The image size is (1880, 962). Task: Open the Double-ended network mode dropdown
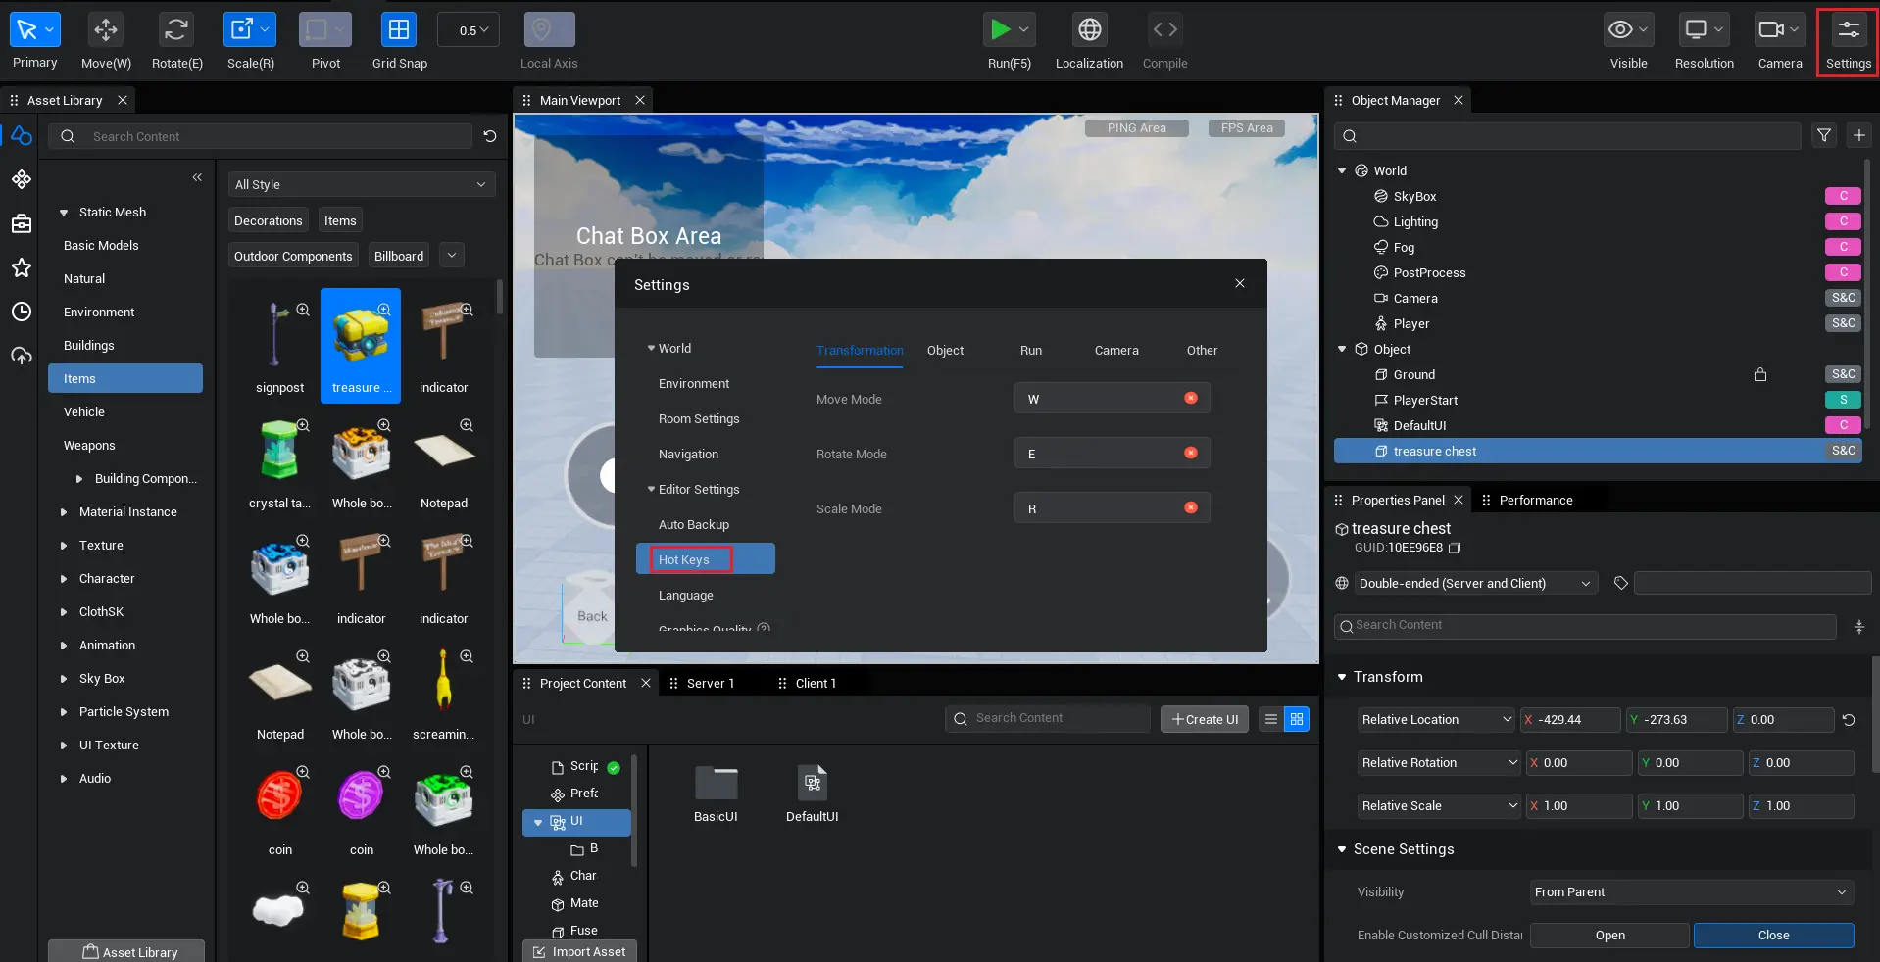coord(1476,583)
